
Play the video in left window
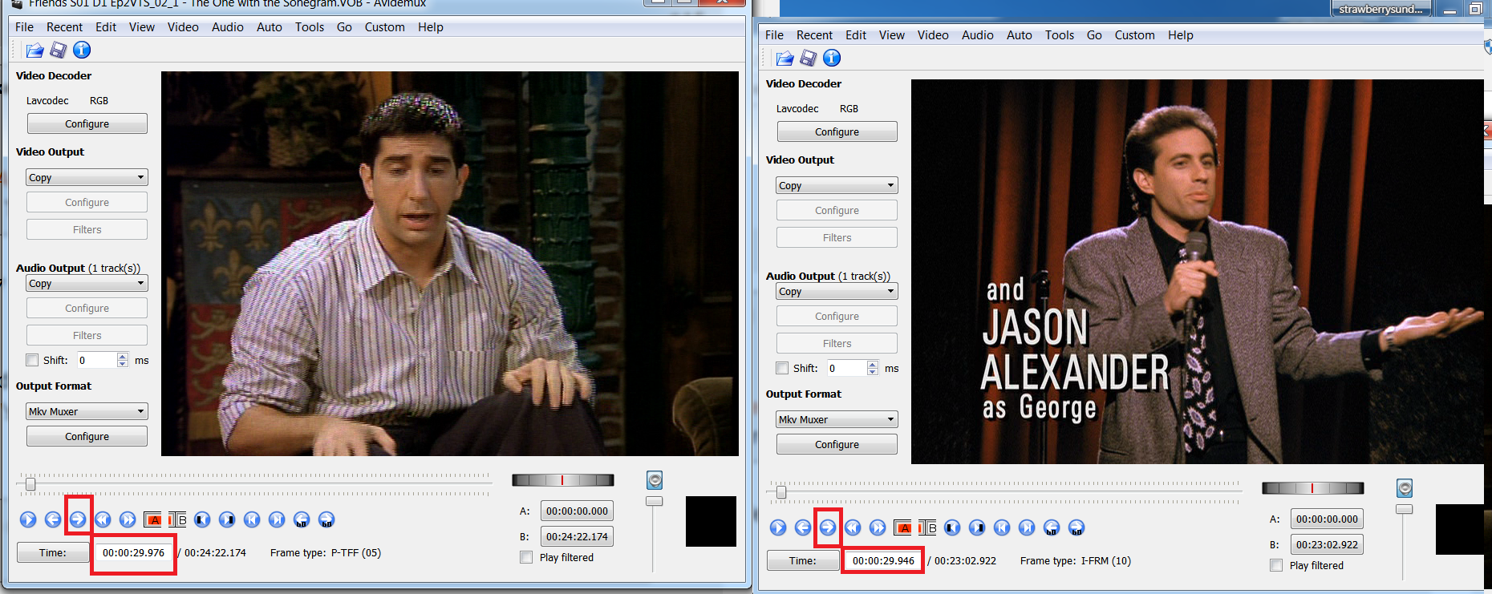[28, 519]
